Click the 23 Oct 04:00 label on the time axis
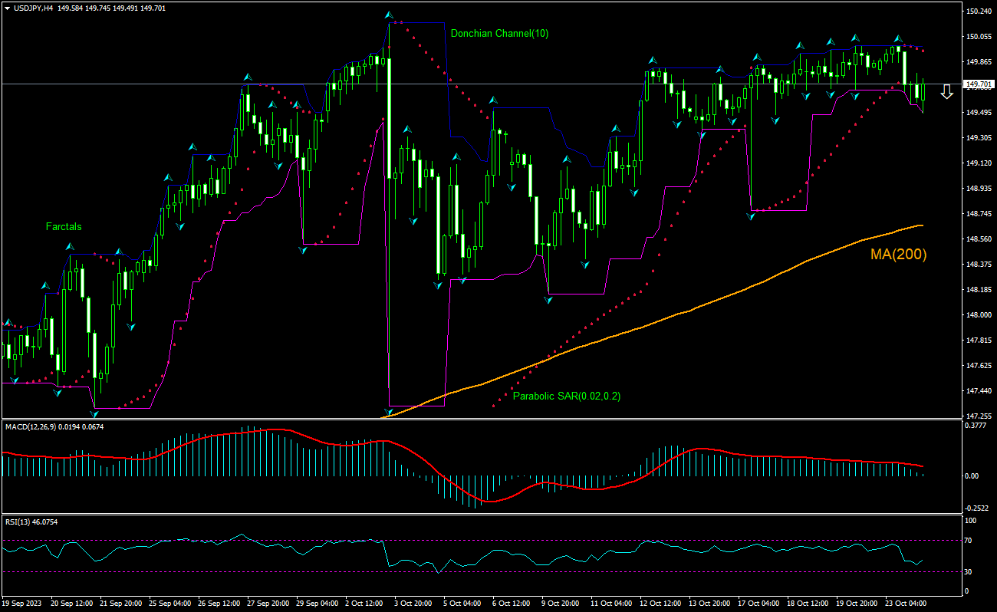Viewport: 997px width, 612px height. 908,604
